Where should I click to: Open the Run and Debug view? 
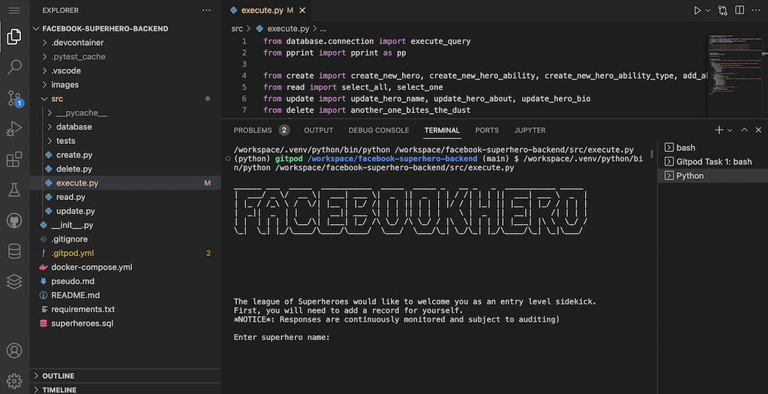point(14,129)
